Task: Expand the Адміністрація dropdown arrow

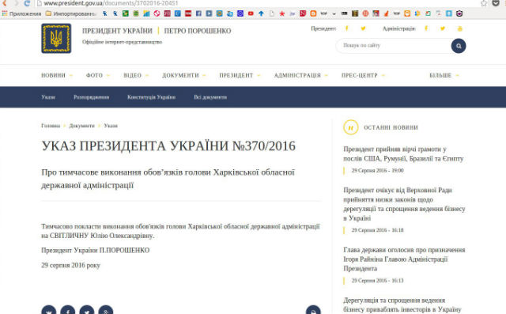Action: coord(327,75)
